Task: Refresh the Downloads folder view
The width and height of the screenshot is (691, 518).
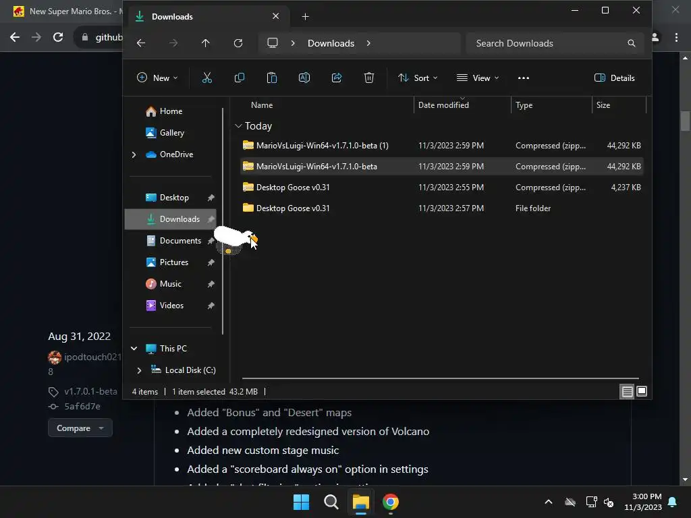Action: (x=238, y=43)
